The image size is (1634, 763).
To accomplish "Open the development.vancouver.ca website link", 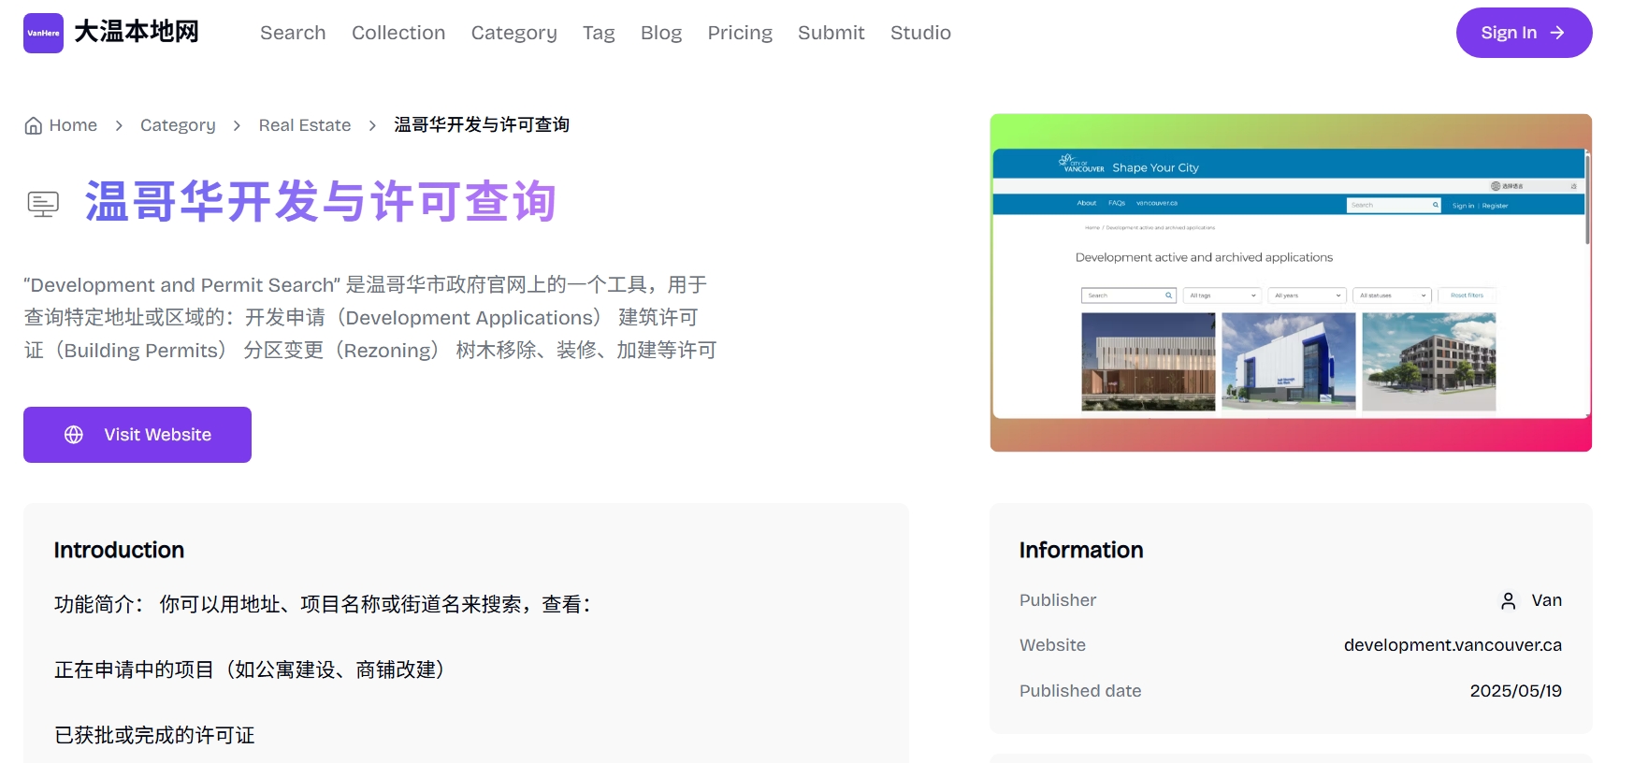I will (x=1452, y=645).
